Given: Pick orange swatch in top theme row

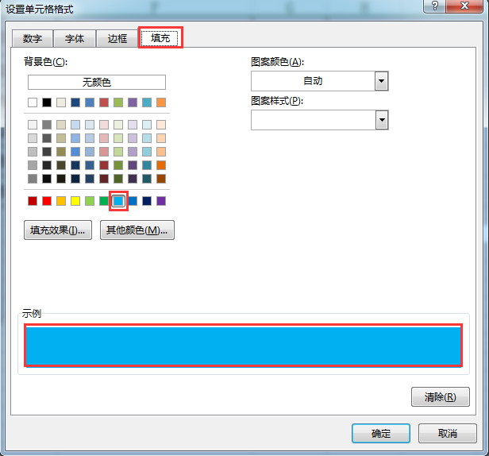Looking at the screenshot, I should tap(161, 102).
